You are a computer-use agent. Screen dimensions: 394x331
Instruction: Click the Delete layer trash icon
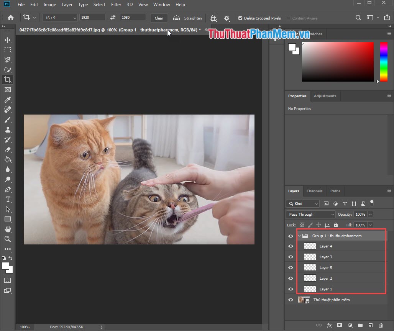[x=381, y=325]
